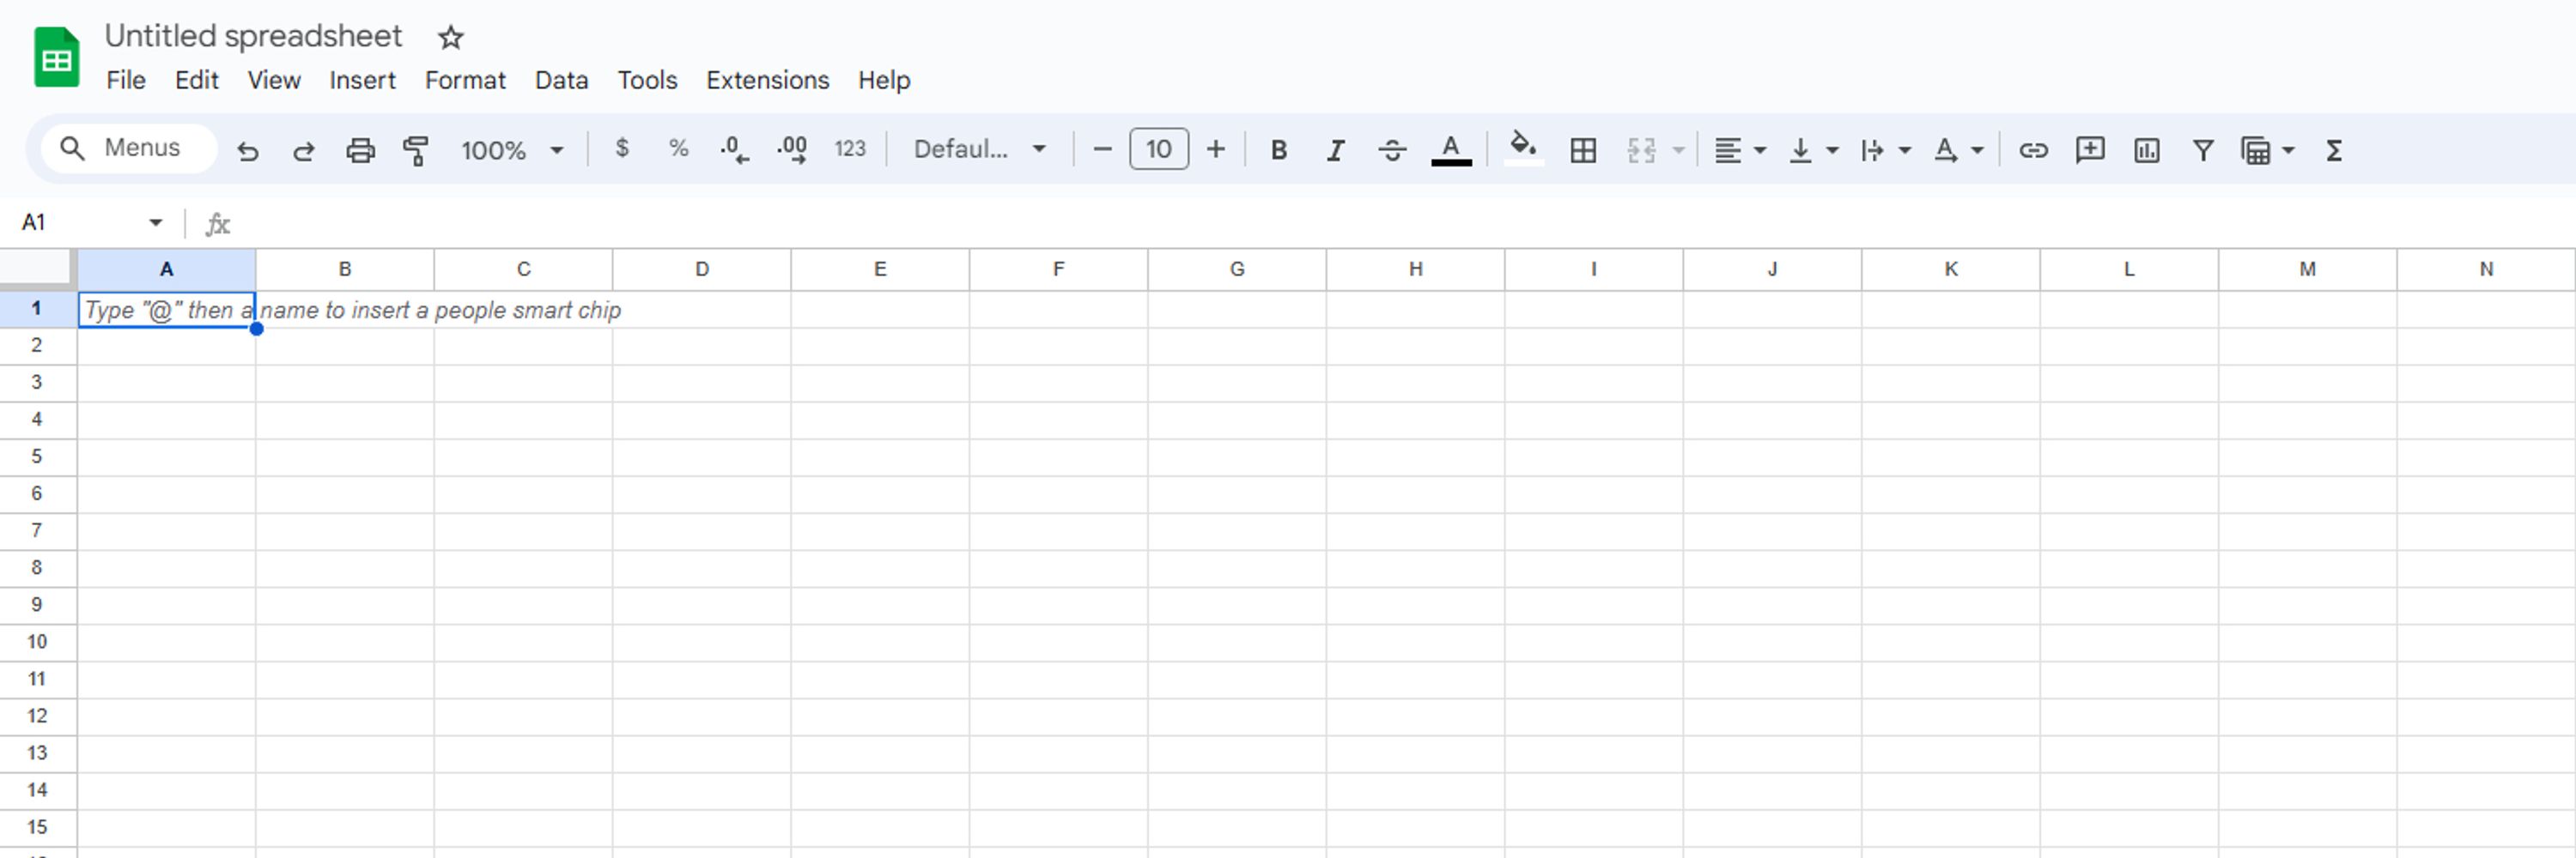Screen dimensions: 2576x858
Task: Increase decimal places icon
Action: click(x=792, y=148)
